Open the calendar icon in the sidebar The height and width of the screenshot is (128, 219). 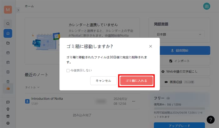coord(8,53)
